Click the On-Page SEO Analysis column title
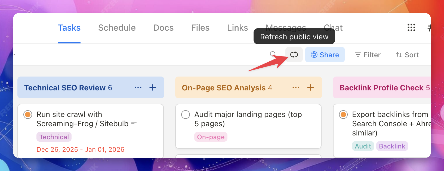 pyautogui.click(x=224, y=88)
